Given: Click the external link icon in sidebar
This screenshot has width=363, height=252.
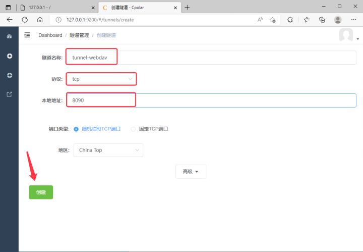Looking at the screenshot, I should 9,94.
